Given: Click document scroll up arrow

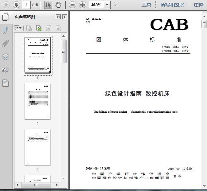Looking at the screenshot, I should [x=204, y=17].
